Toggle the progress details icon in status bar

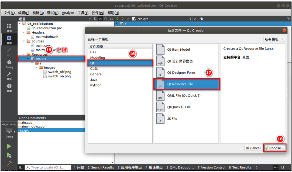(276, 167)
